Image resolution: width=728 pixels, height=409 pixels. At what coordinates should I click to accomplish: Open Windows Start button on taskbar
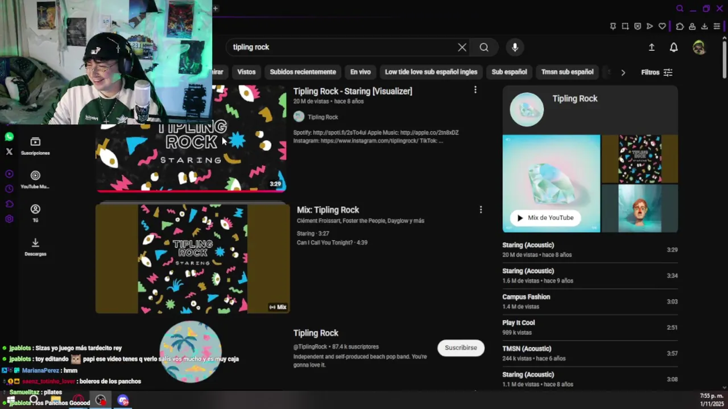(11, 400)
